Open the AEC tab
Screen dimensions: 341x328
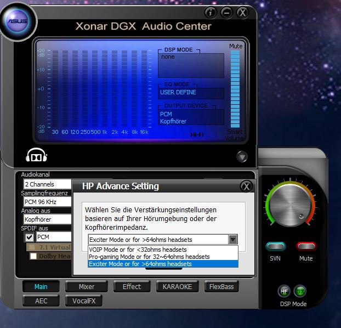(41, 301)
